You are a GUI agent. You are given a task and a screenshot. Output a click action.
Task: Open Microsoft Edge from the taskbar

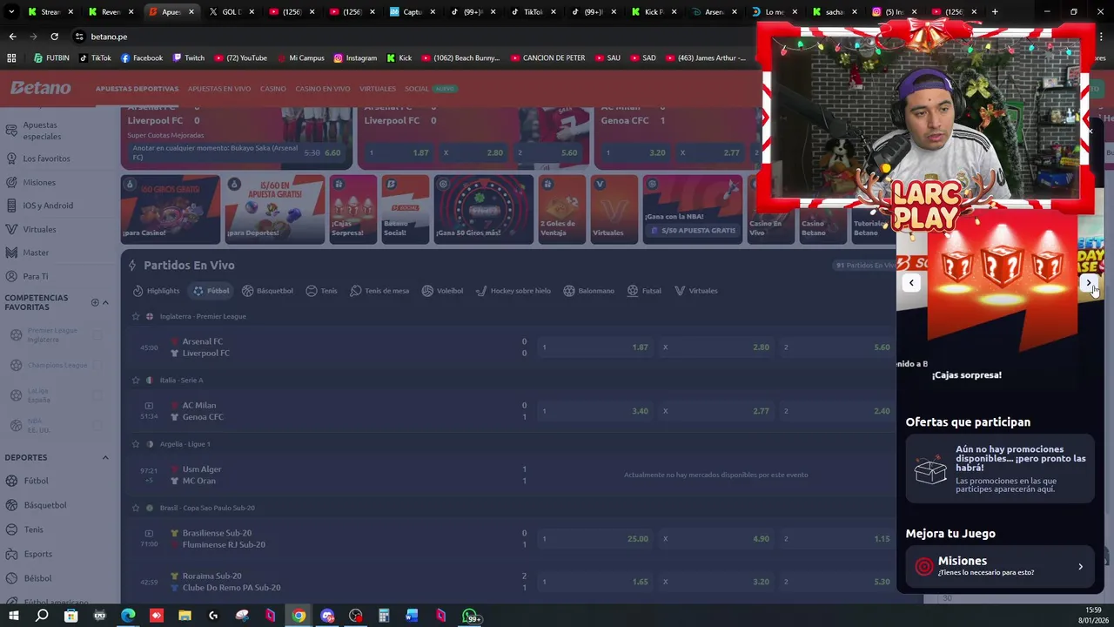128,616
